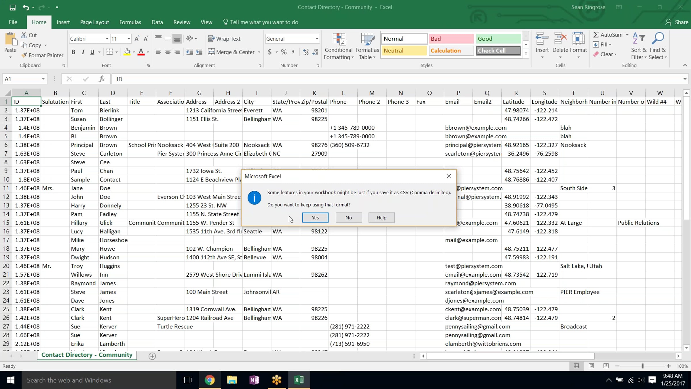Open the Formulas ribbon tab
Viewport: 691px width, 389px height.
[130, 22]
